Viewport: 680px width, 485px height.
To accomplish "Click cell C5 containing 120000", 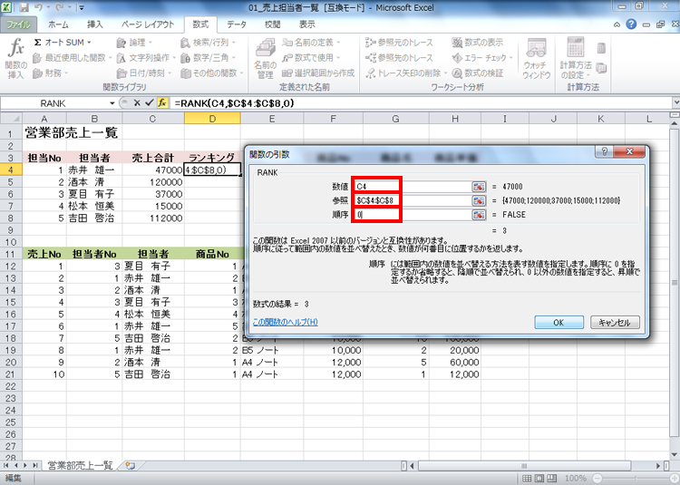I will click(x=153, y=182).
